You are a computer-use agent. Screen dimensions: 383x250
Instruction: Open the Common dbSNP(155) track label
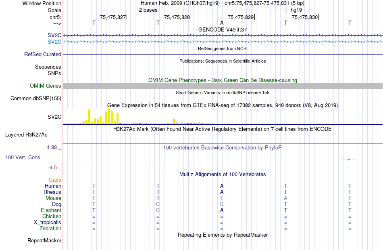35,98
